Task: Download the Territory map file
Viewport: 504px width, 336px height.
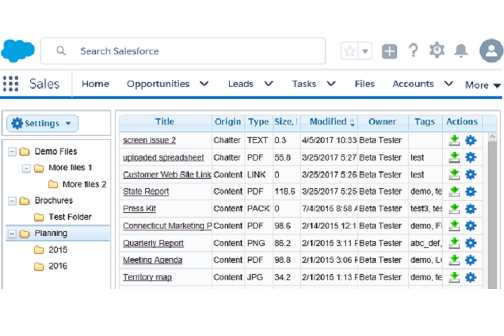Action: (x=454, y=277)
